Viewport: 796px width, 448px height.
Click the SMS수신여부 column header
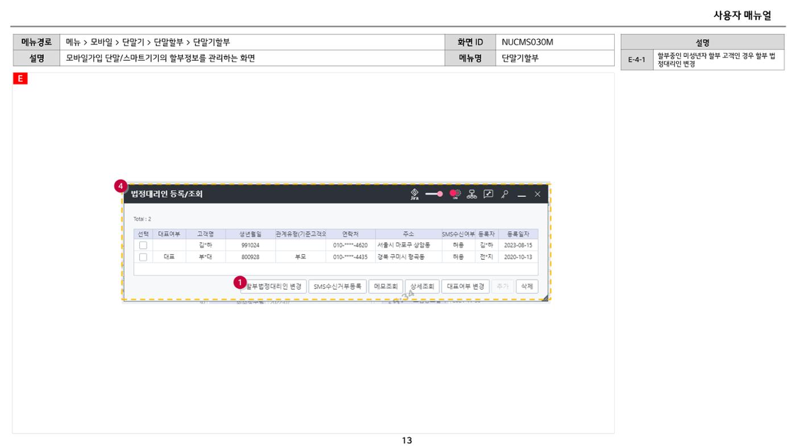pyautogui.click(x=458, y=234)
